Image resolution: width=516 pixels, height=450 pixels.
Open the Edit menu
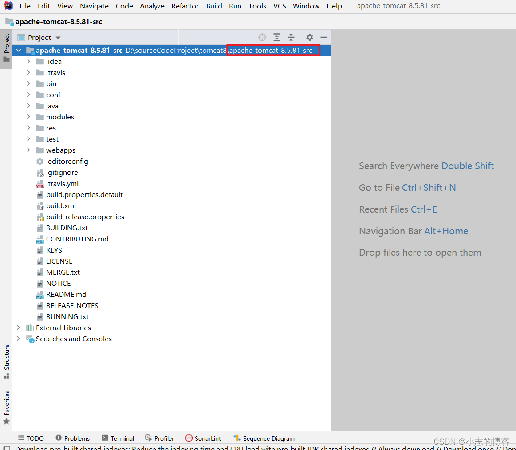(x=44, y=6)
